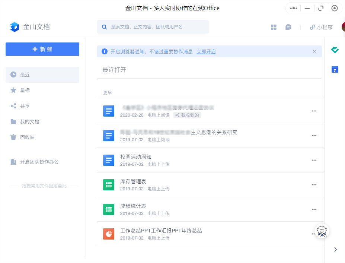This screenshot has height=263, width=345.
Task: Click the 立即开启 link
Action: 206,51
